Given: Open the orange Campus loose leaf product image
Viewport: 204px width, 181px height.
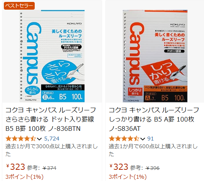Looking at the screenshot, I should (x=155, y=56).
